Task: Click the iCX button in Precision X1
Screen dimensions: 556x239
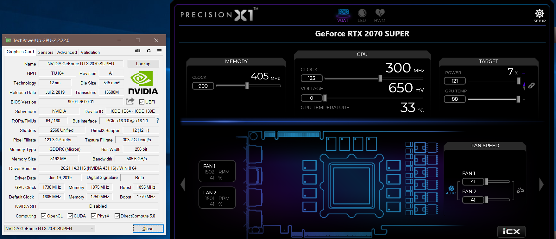Action: click(x=511, y=232)
